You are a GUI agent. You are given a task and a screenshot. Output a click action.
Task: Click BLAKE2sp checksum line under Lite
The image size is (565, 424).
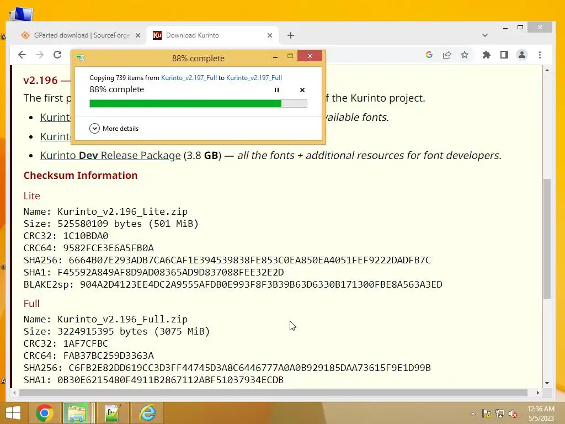[x=233, y=284]
